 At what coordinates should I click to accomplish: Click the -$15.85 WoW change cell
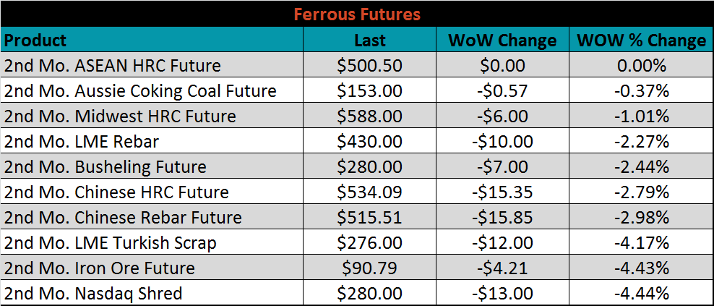[502, 216]
